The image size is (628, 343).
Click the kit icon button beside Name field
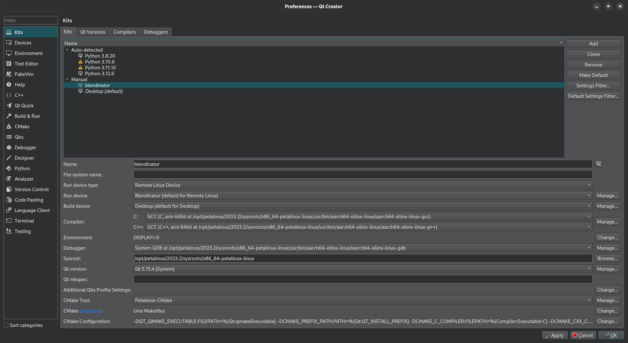click(x=599, y=164)
